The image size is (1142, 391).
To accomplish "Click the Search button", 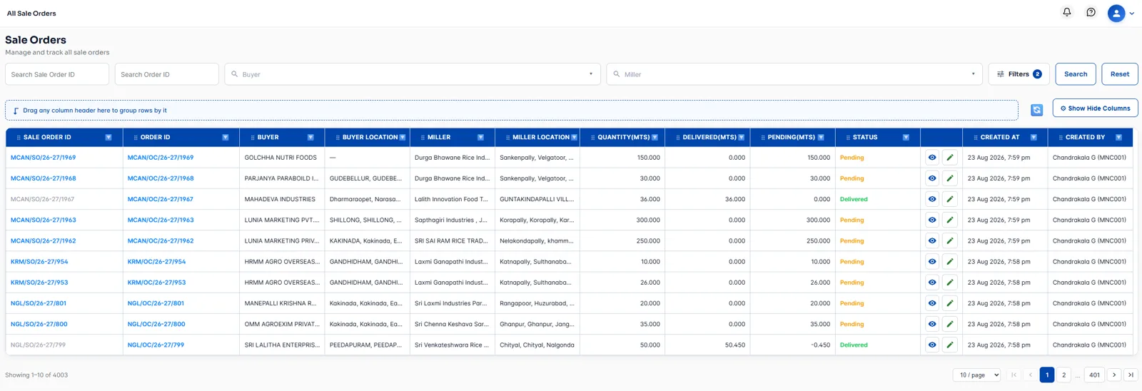I will 1076,74.
